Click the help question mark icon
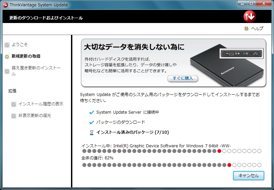Image resolution: width=274 pixels, height=190 pixels. click(x=246, y=28)
